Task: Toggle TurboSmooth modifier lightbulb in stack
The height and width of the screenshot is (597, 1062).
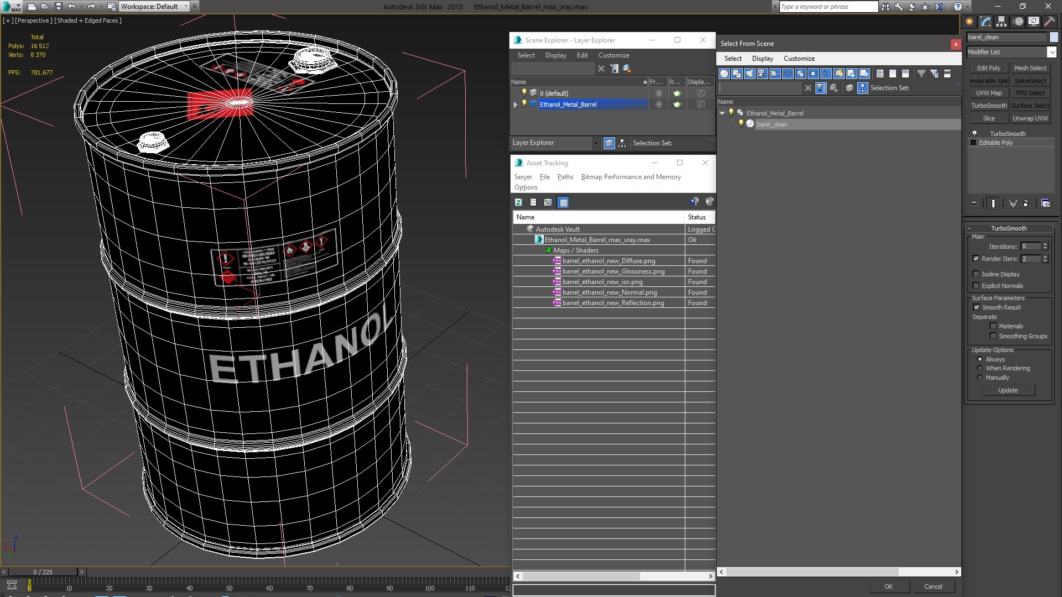Action: 975,134
